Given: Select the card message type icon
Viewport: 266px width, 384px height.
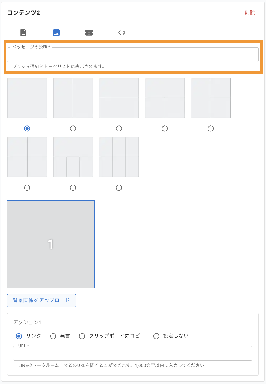Looking at the screenshot, I should point(89,32).
